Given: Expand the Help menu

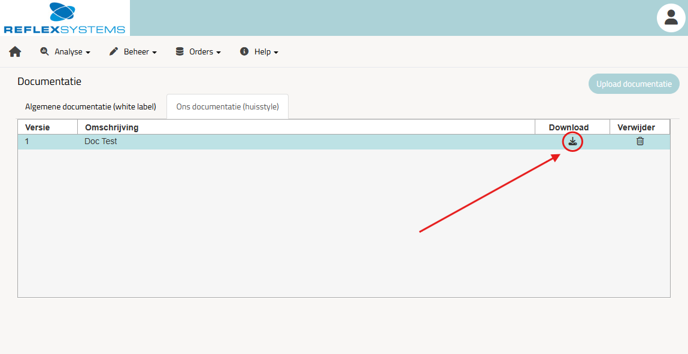Looking at the screenshot, I should [259, 51].
